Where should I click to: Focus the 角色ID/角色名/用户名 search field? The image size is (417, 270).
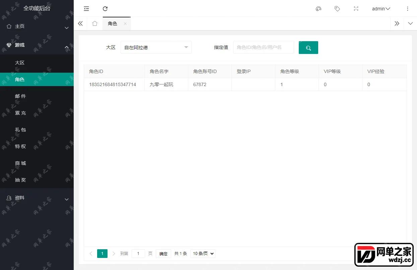coord(264,47)
